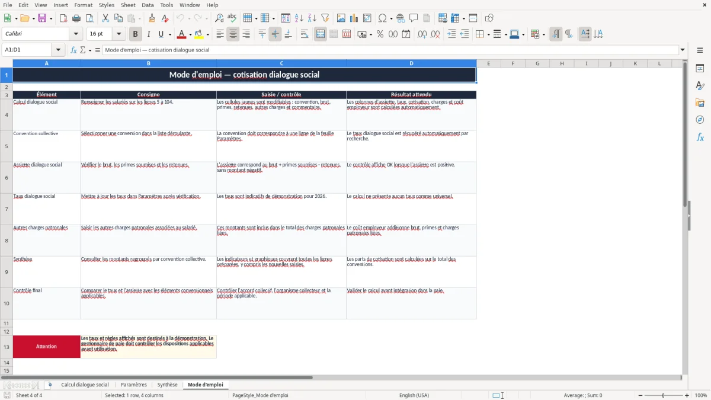Image resolution: width=711 pixels, height=400 pixels.
Task: Open the Conditional Formatting dropdown arrow
Action: tap(543, 34)
